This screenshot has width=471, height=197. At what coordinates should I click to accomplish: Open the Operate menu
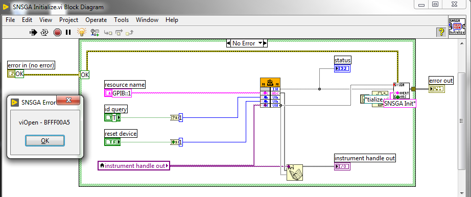click(96, 20)
